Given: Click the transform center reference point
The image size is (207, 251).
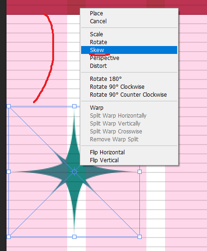Looking at the screenshot, I should pyautogui.click(x=74, y=172).
